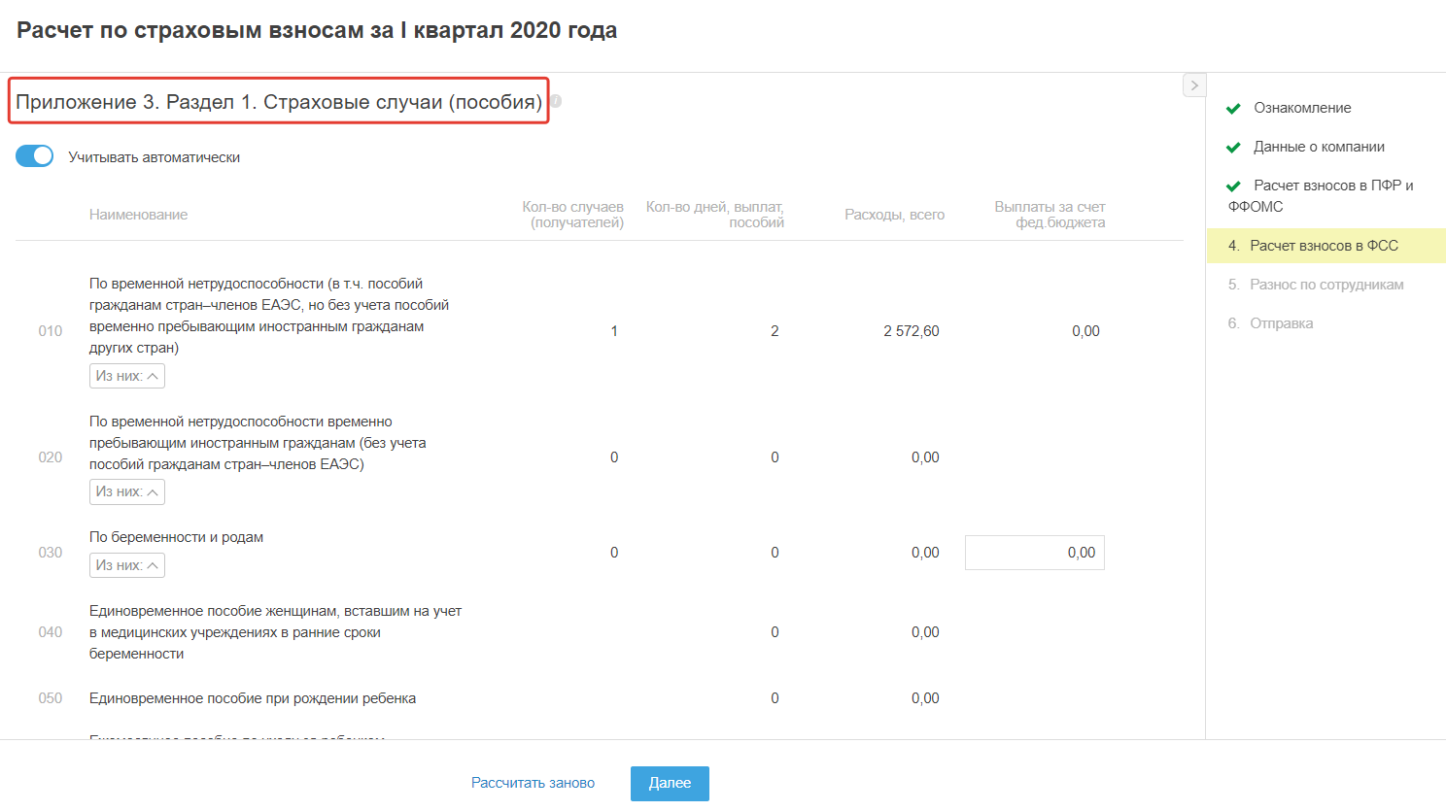Select step 4 Расчет взносов в ФСС

(x=1324, y=246)
